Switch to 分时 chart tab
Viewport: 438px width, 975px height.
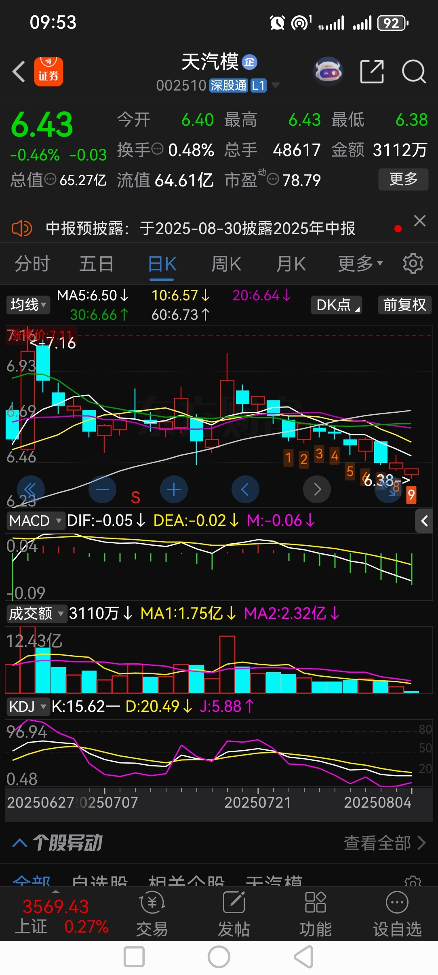tap(32, 264)
